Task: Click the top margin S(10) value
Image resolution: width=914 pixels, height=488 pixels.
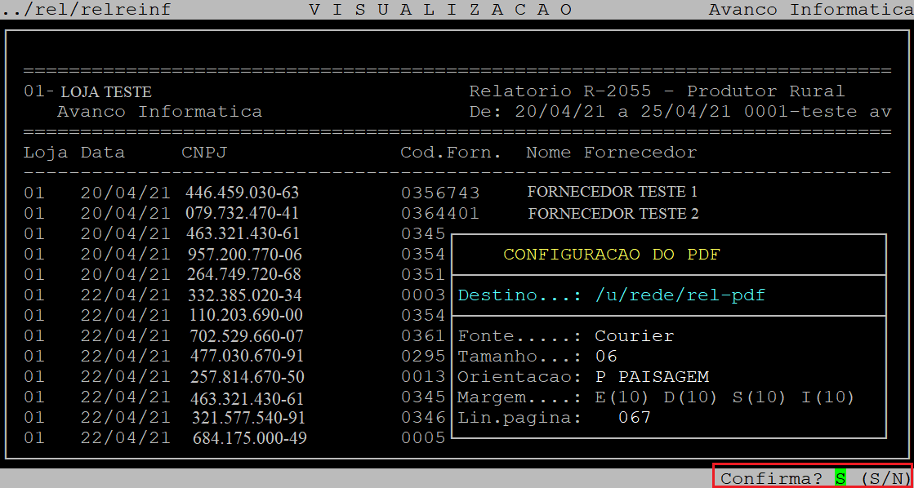Action: point(759,397)
